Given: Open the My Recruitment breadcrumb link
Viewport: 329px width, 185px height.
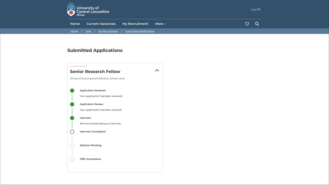Looking at the screenshot, I should pos(108,31).
